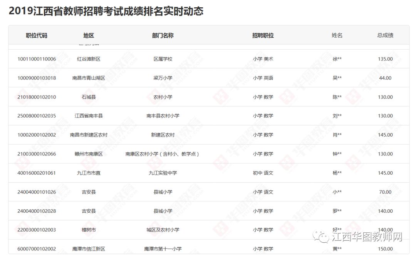This screenshot has height=255, width=416.
Task: Click region cell 红谷滩新区
Action: 89,59
